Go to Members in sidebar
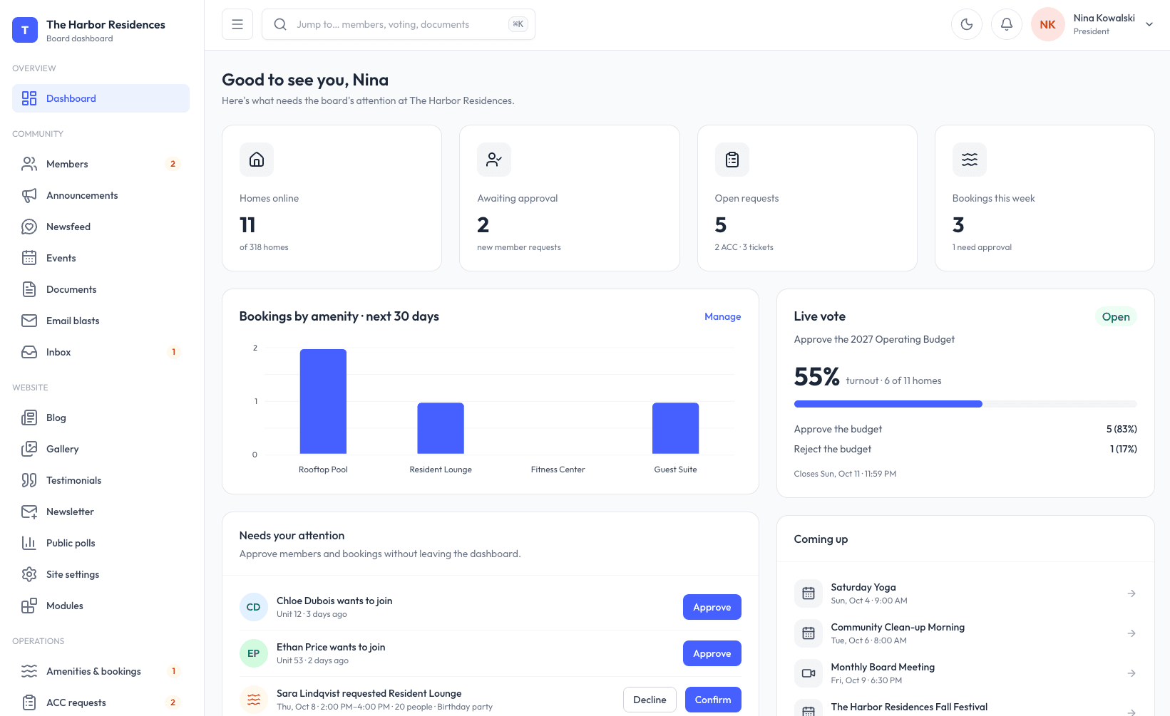Image resolution: width=1170 pixels, height=716 pixels. coord(101,164)
